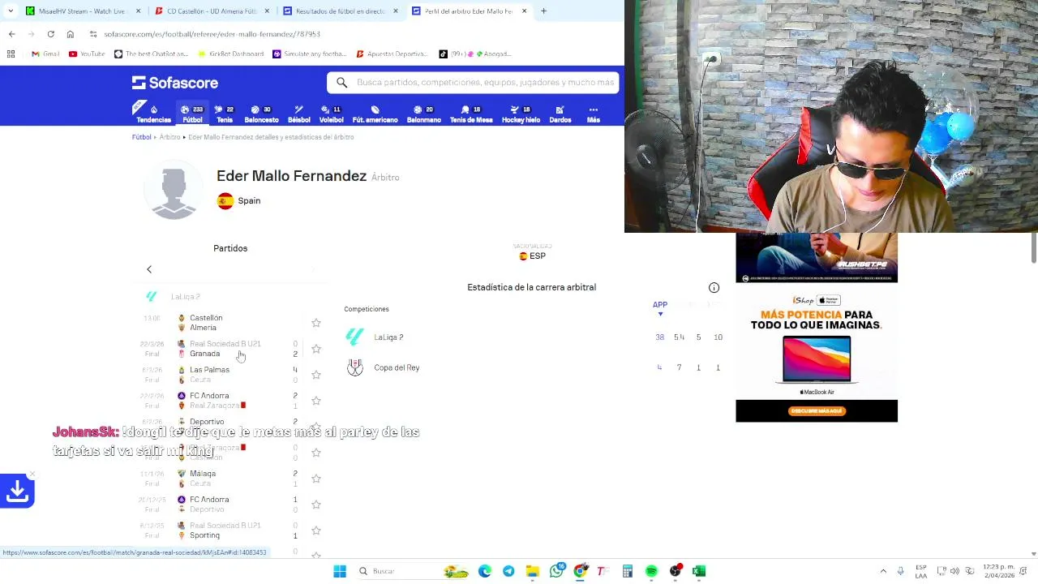Select the Hockey hielo tab
The image size is (1038, 584).
[521, 114]
